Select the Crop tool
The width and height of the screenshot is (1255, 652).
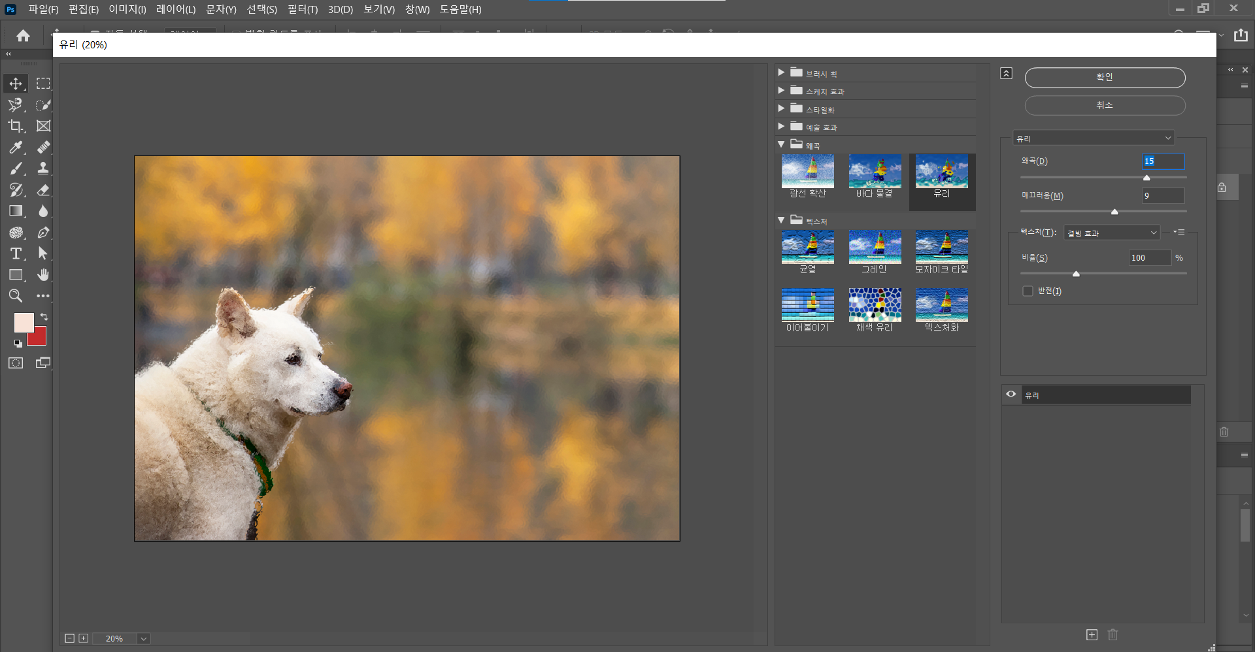click(x=16, y=126)
